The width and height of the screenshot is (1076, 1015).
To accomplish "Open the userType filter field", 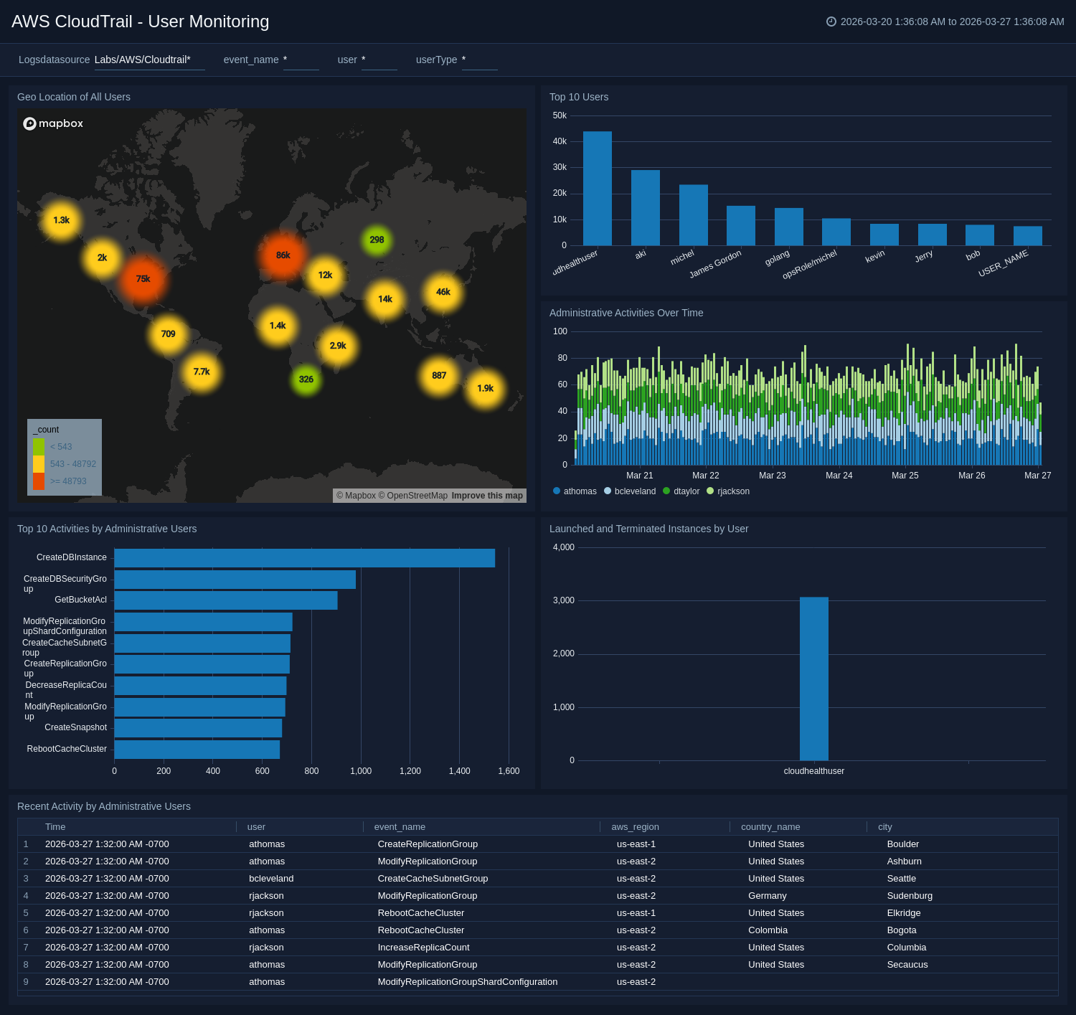I will pyautogui.click(x=479, y=60).
